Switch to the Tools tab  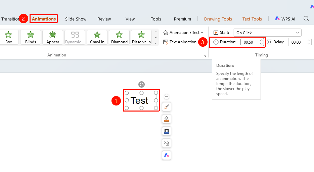(156, 19)
